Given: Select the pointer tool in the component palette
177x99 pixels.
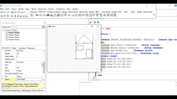Looking at the screenshot, I should pos(32,15).
